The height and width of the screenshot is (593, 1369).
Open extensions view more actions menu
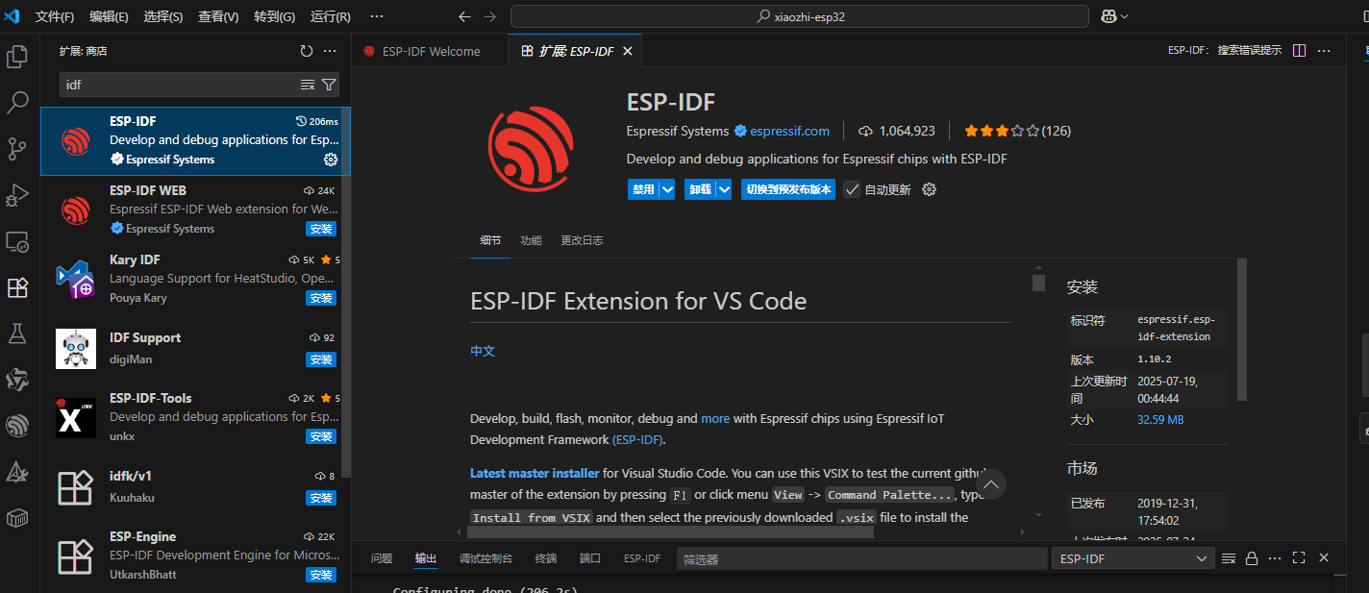[330, 51]
